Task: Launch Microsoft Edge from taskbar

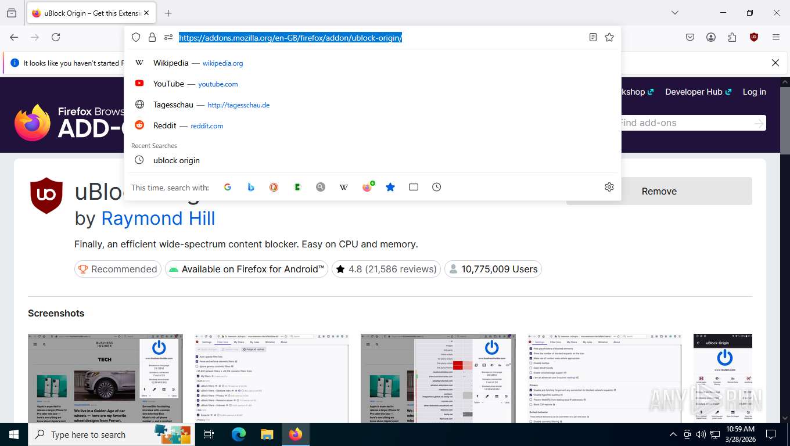Action: pyautogui.click(x=239, y=434)
